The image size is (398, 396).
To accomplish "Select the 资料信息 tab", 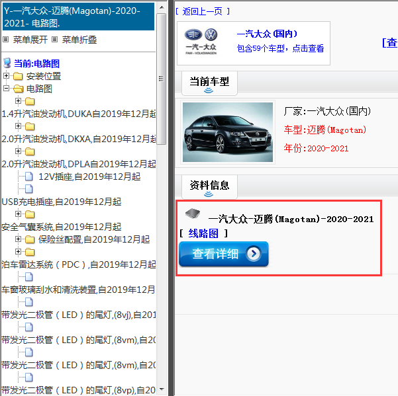I will point(209,187).
